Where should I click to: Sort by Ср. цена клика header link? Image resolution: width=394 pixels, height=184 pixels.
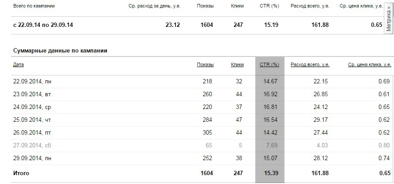tap(368, 65)
